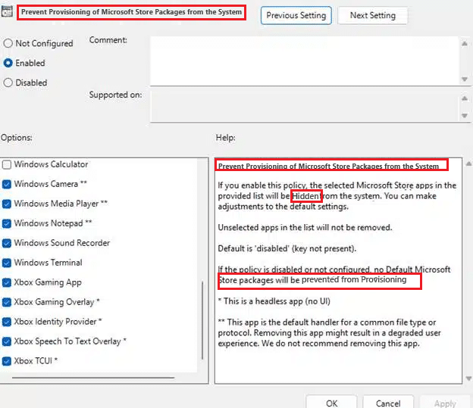Click the Supported on field
Screen dimensions: 473x408
(x=304, y=107)
